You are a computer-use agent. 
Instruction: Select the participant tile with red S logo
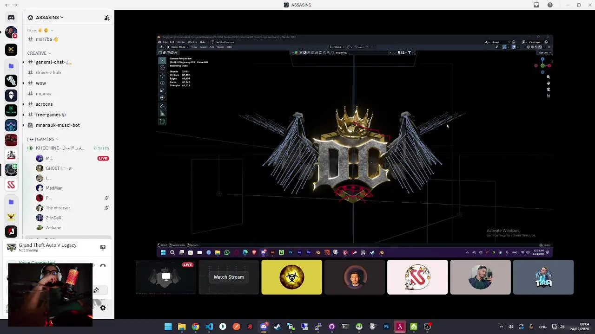click(417, 277)
